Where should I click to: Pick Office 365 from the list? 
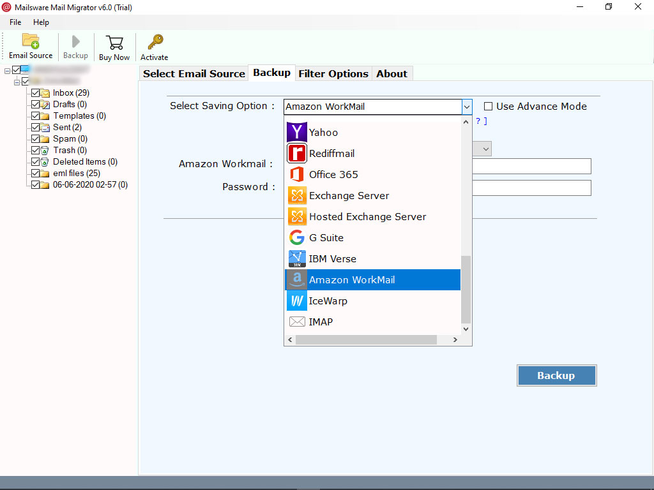(333, 174)
